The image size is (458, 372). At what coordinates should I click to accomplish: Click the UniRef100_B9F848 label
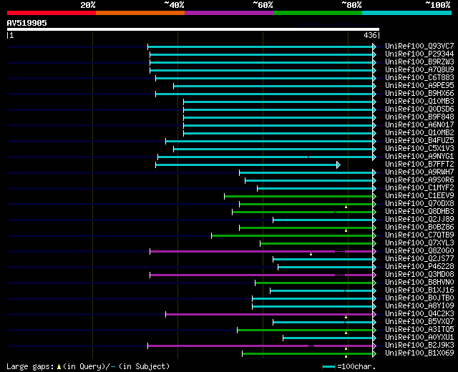coord(419,117)
